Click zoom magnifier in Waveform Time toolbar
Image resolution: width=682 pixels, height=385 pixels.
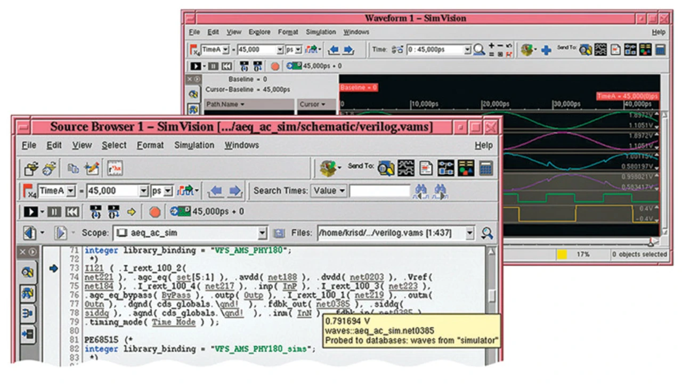tap(479, 50)
